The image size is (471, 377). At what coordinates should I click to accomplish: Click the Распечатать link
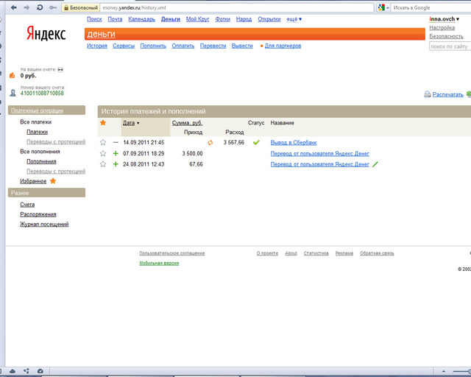point(447,94)
